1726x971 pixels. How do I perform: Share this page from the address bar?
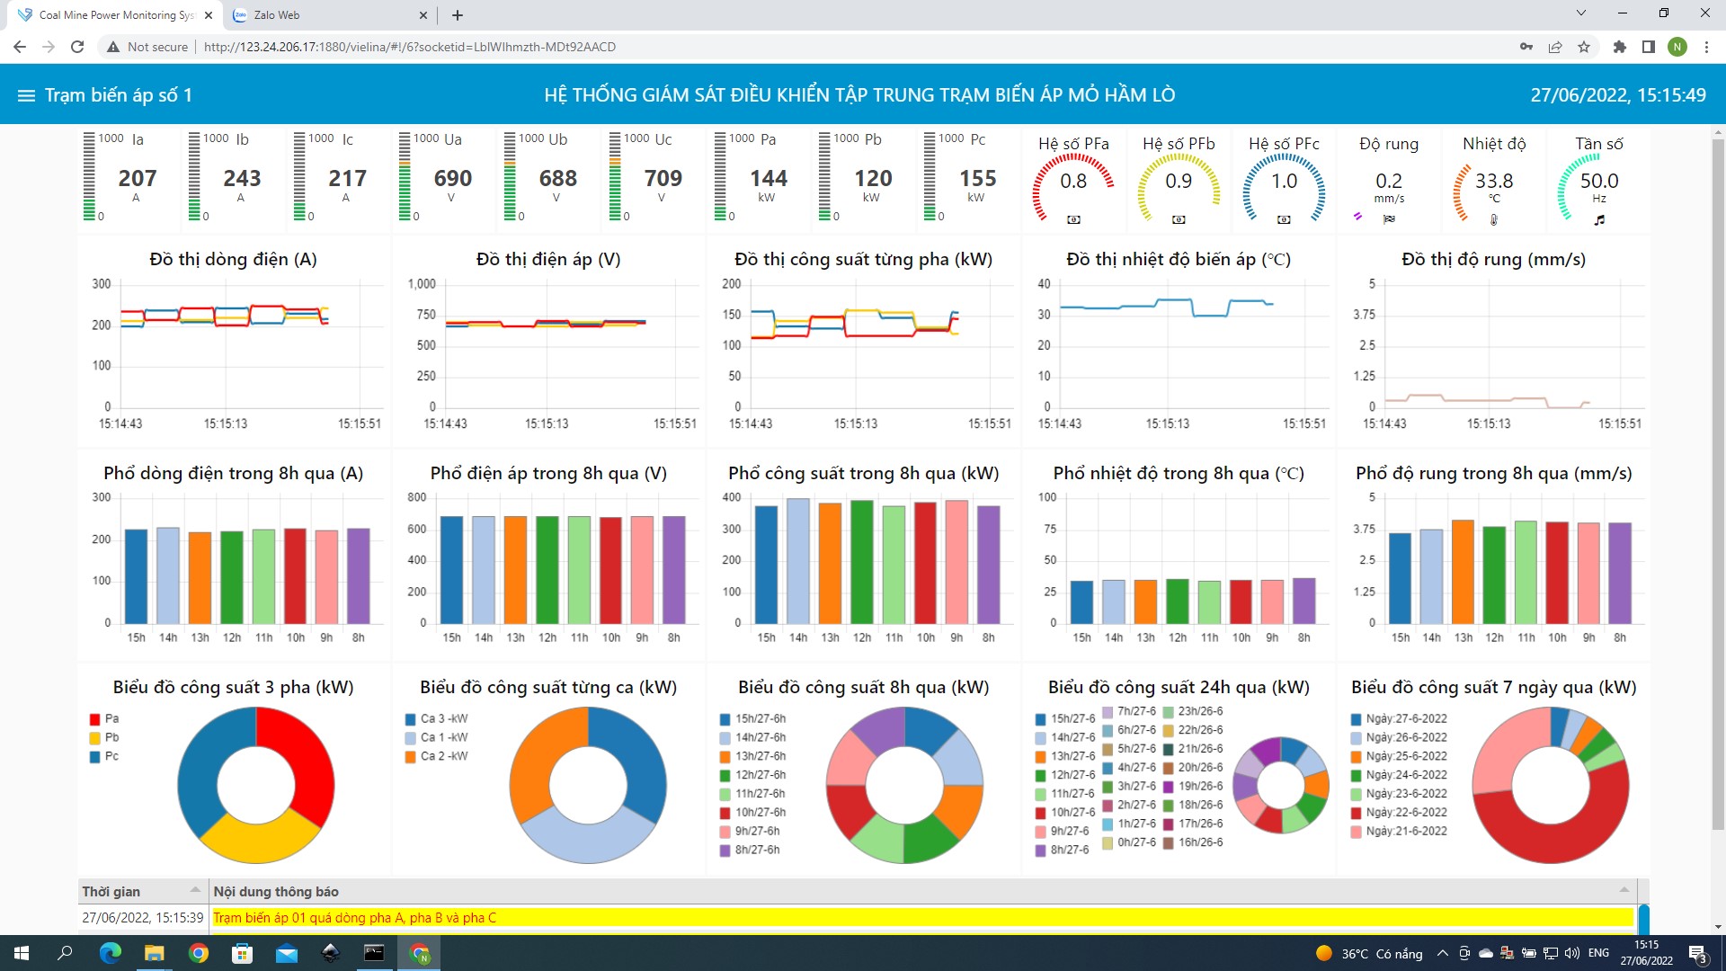pos(1555,47)
